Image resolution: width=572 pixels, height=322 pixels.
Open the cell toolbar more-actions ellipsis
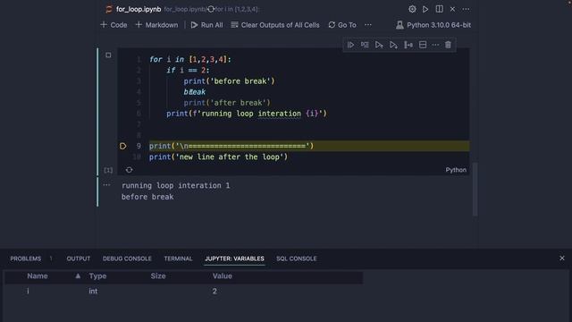[x=435, y=45]
